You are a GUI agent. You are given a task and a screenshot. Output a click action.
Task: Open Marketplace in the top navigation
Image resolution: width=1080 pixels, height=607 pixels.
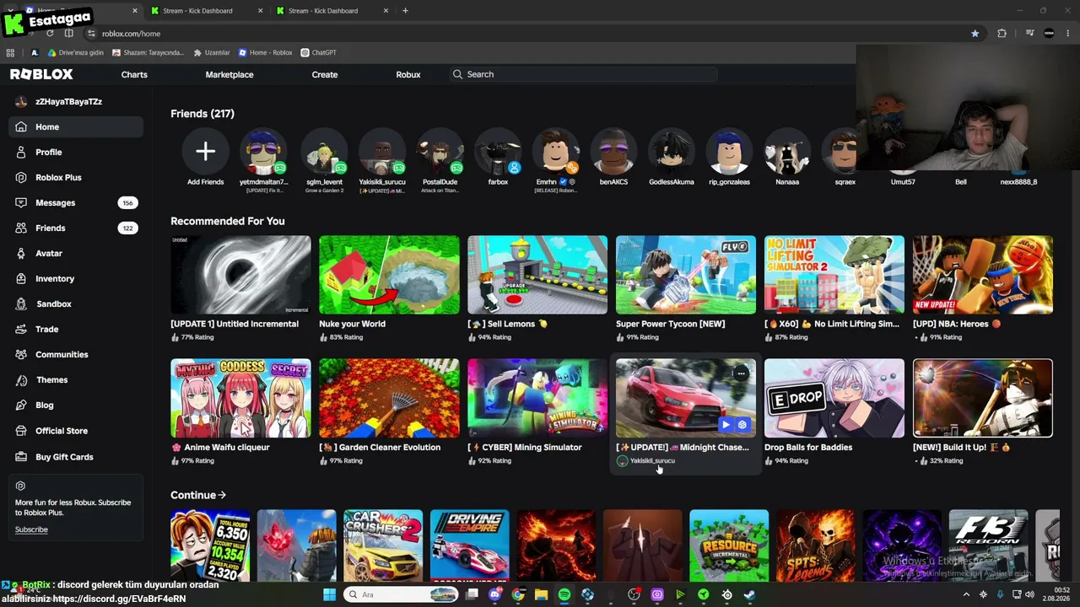tap(229, 74)
